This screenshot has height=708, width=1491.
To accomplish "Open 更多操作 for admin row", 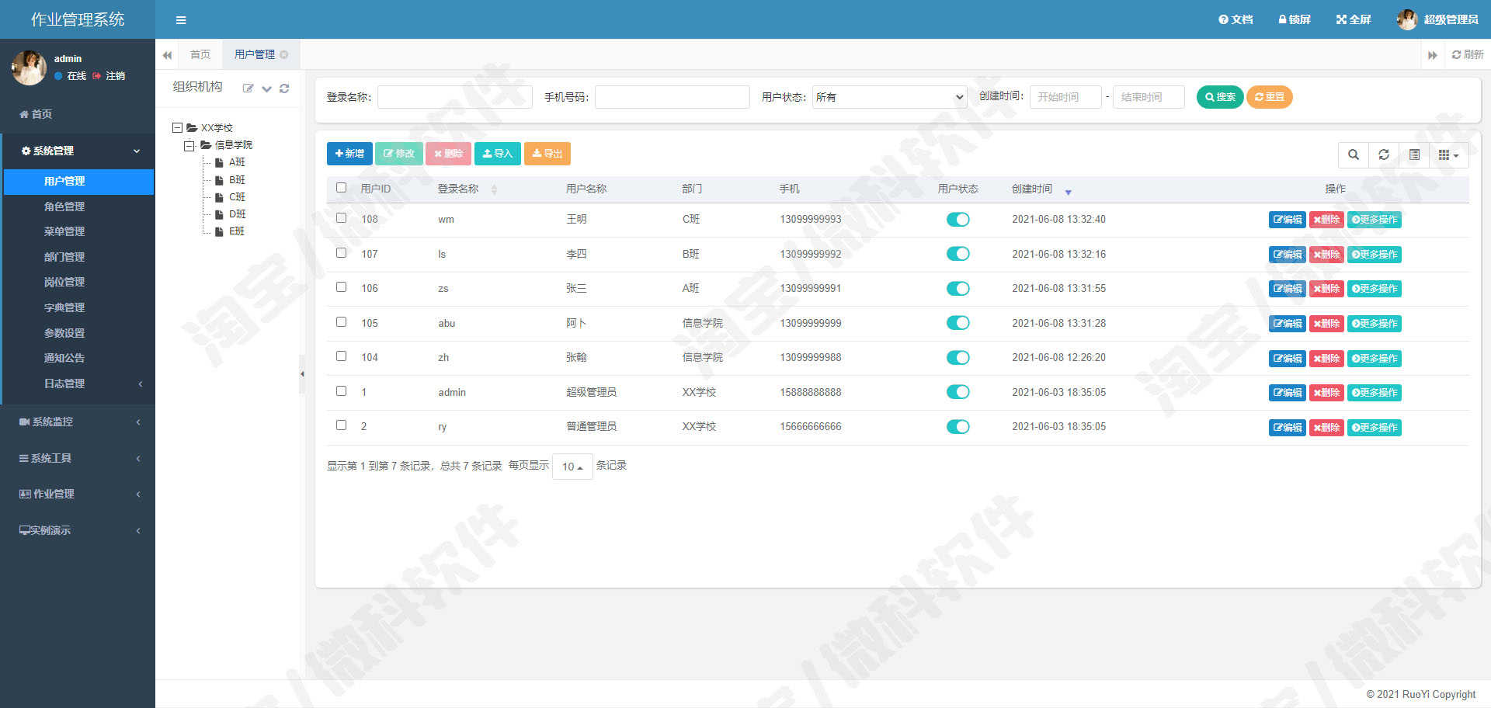I will pyautogui.click(x=1375, y=393).
